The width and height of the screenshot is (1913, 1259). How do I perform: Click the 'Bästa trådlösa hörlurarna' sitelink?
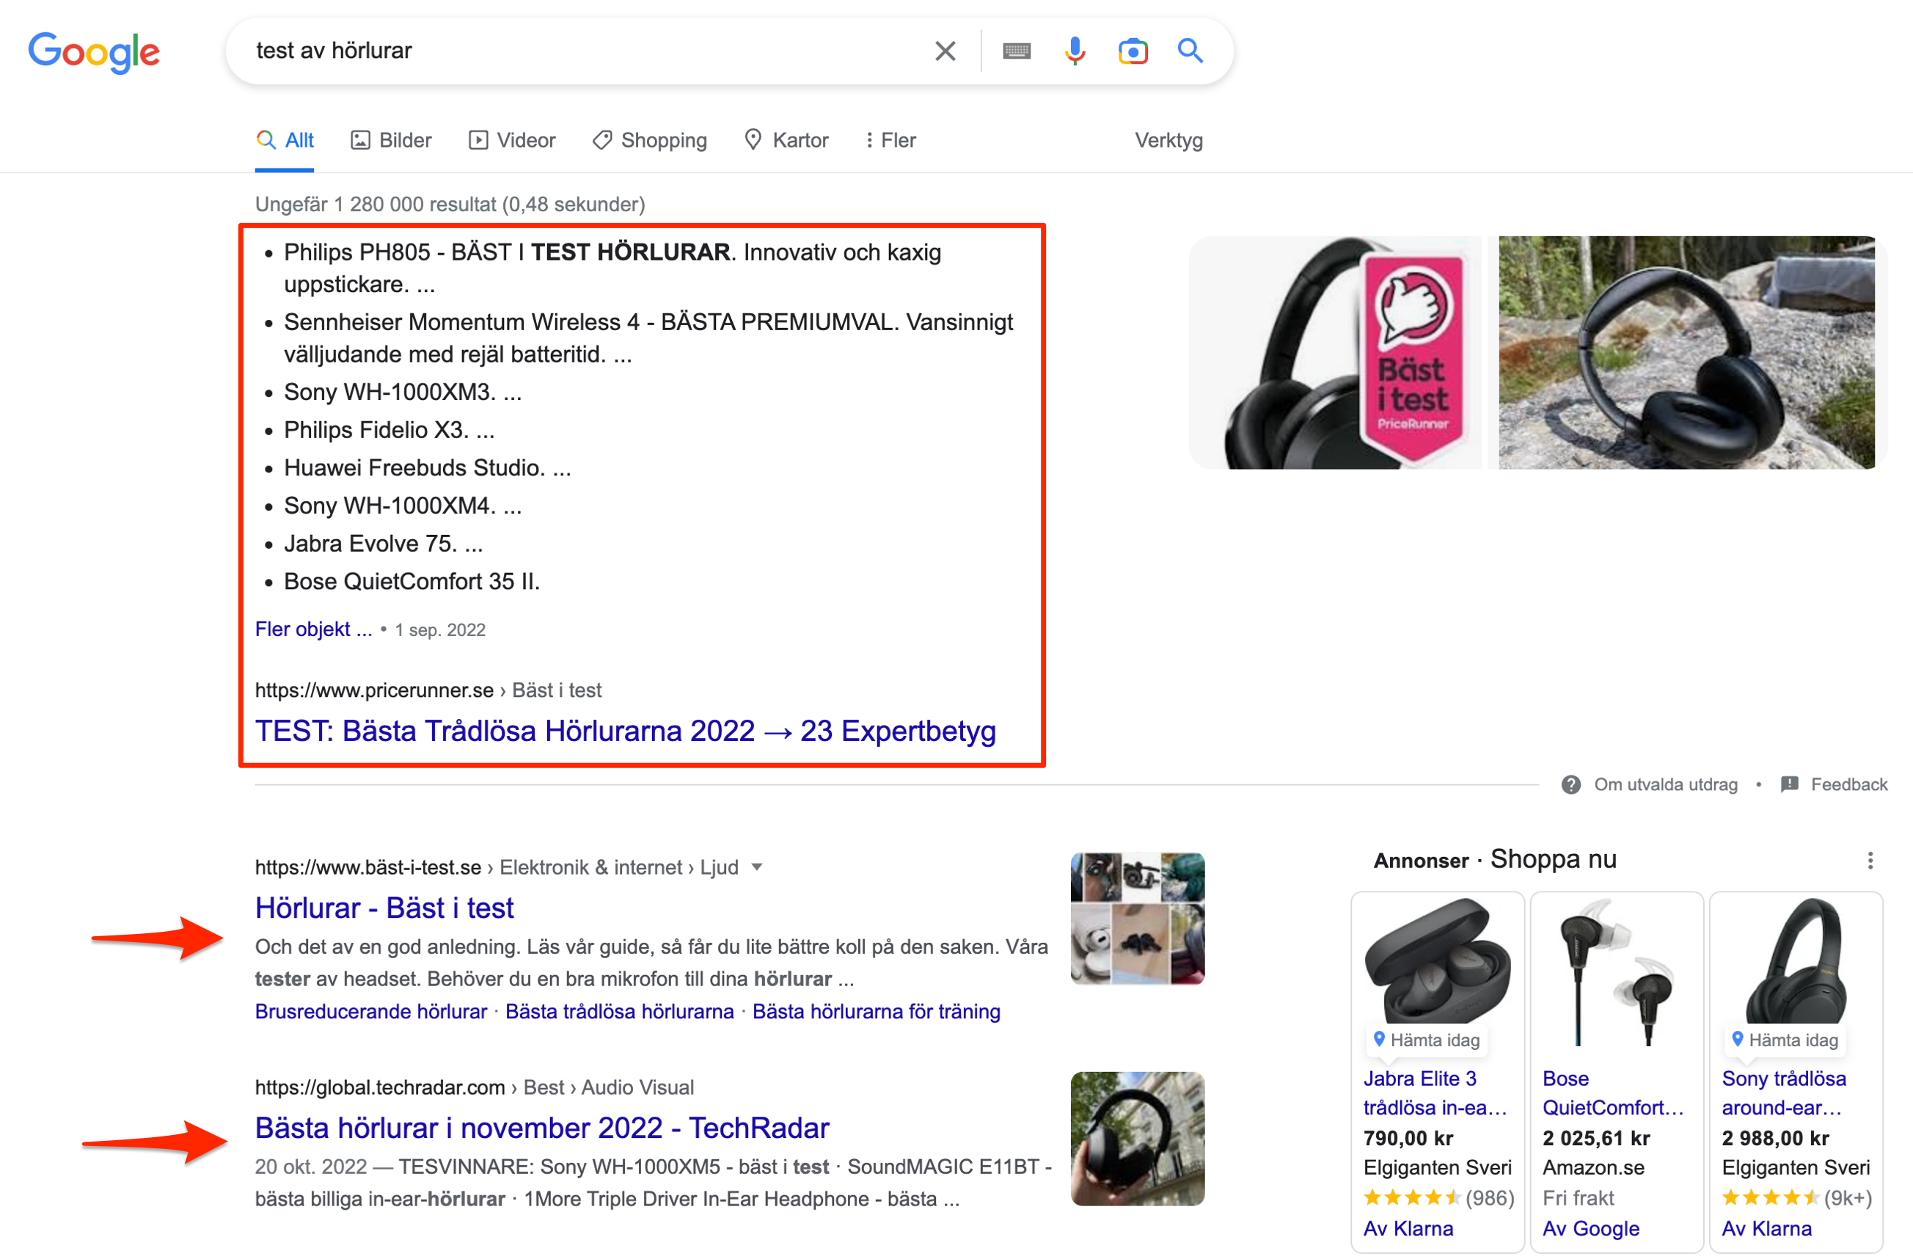pos(620,1011)
